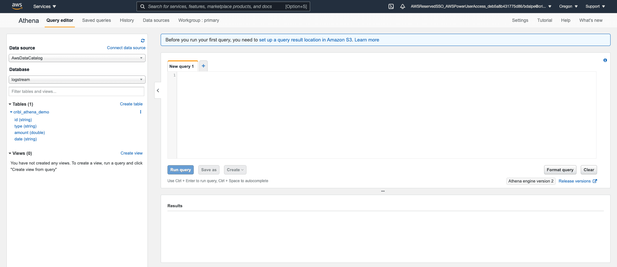Collapse the left sidebar panel

[x=158, y=91]
